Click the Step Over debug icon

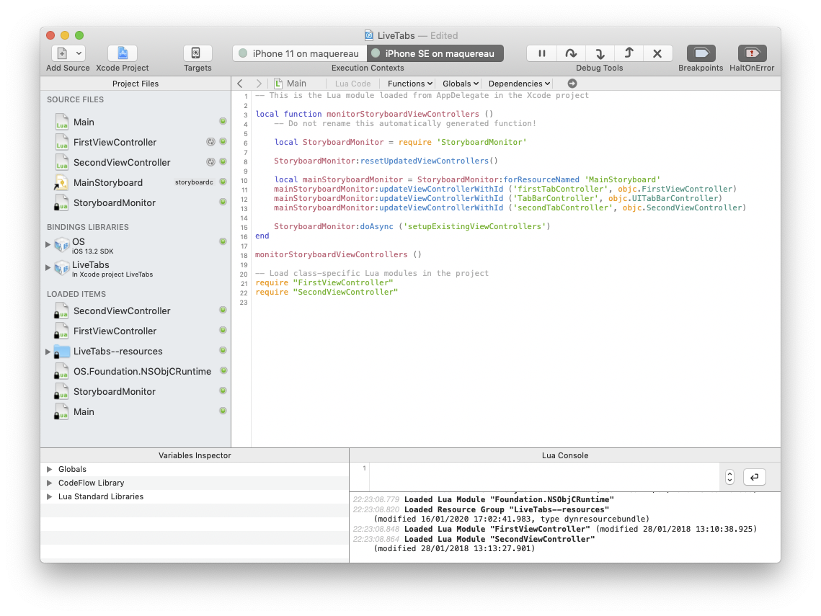click(x=571, y=53)
